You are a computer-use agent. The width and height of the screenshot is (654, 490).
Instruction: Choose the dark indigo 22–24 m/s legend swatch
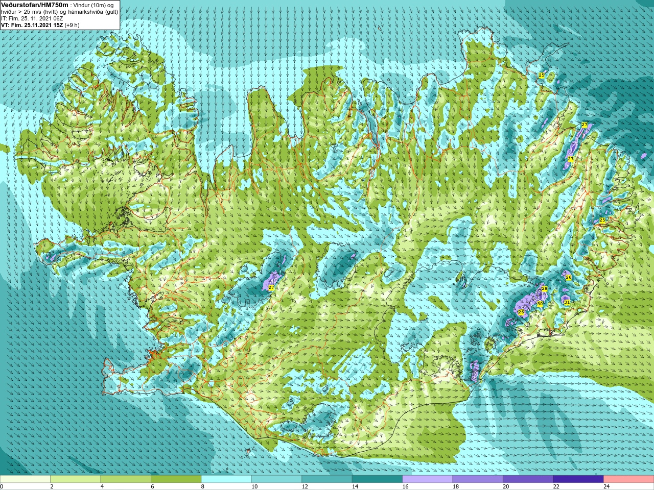coord(578,479)
